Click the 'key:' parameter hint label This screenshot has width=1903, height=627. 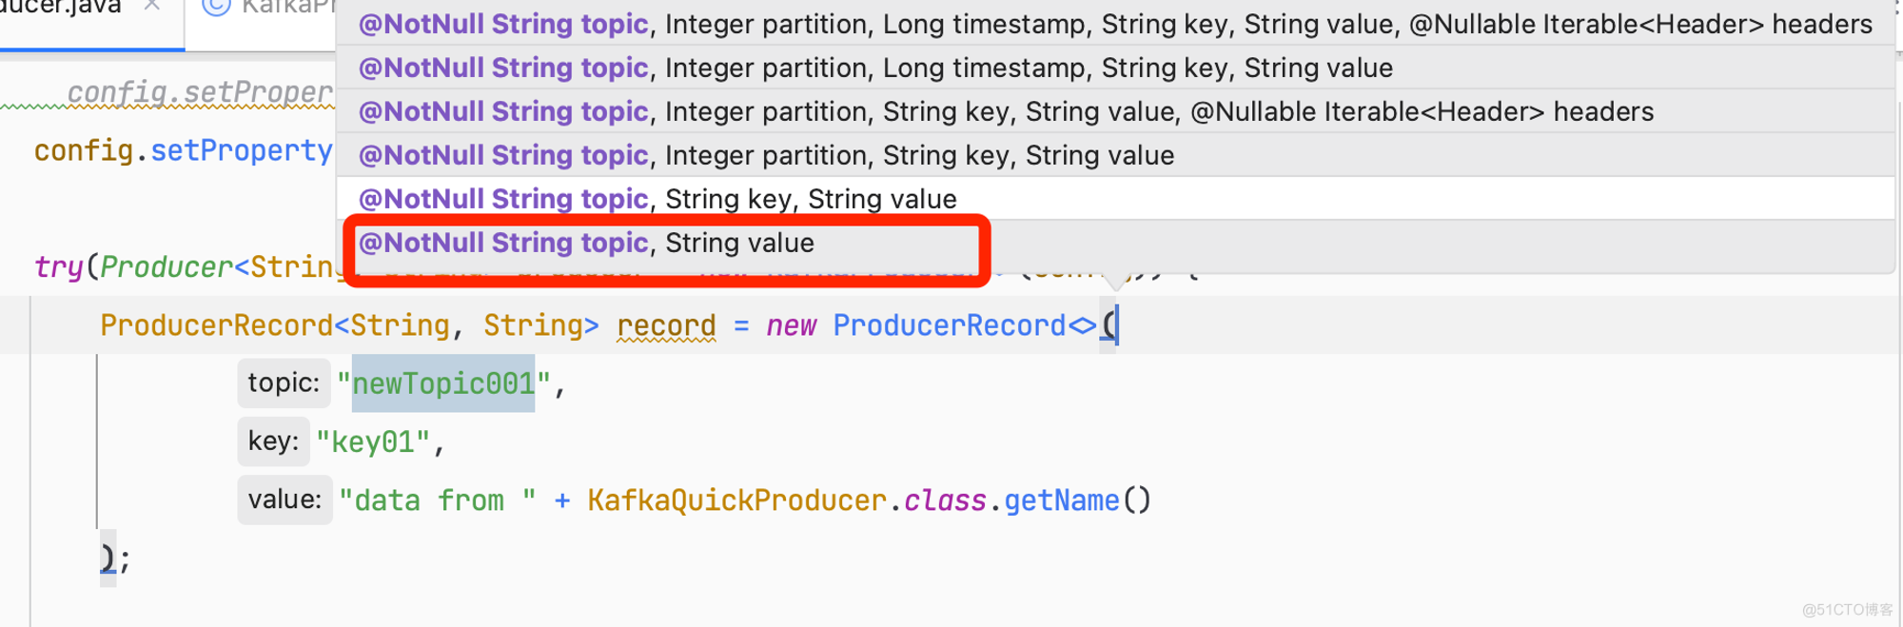tap(273, 441)
